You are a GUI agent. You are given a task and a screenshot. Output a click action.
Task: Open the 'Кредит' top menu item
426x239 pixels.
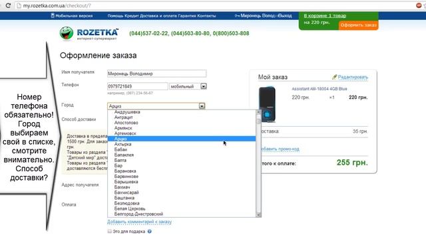pyautogui.click(x=132, y=16)
